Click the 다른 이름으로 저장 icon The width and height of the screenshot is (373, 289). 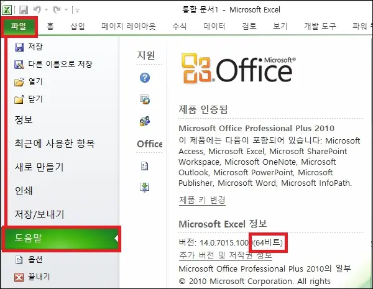pyautogui.click(x=19, y=65)
